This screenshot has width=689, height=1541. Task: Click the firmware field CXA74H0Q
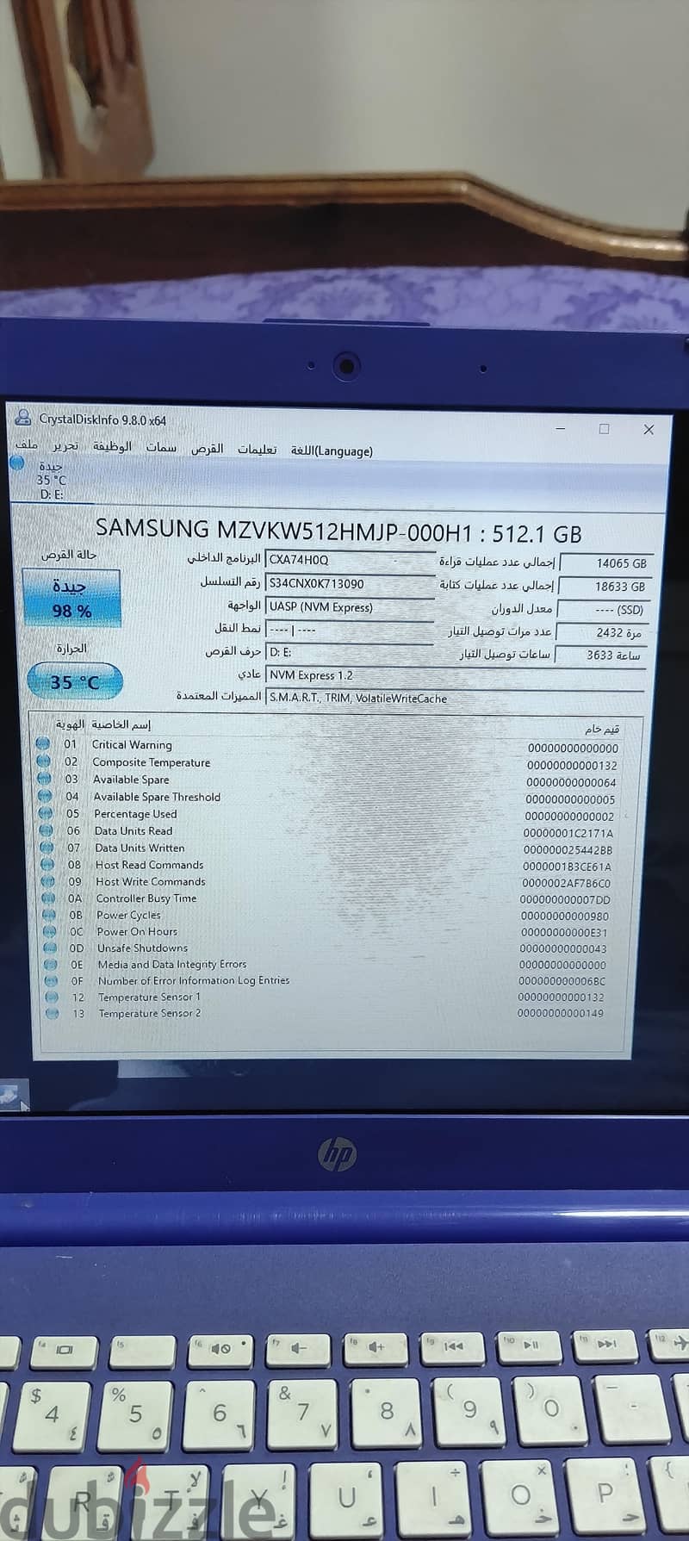(x=350, y=560)
